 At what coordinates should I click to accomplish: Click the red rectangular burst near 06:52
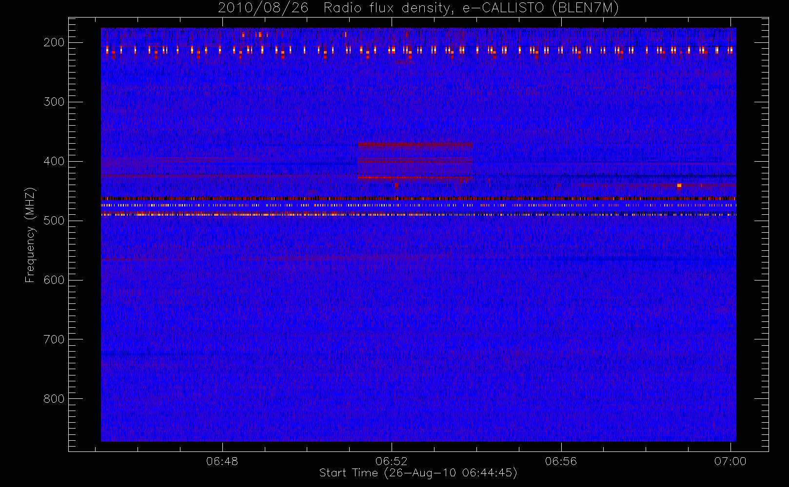pyautogui.click(x=415, y=162)
